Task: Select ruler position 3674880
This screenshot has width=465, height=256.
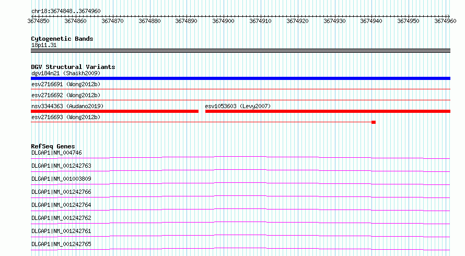Action: (149, 21)
